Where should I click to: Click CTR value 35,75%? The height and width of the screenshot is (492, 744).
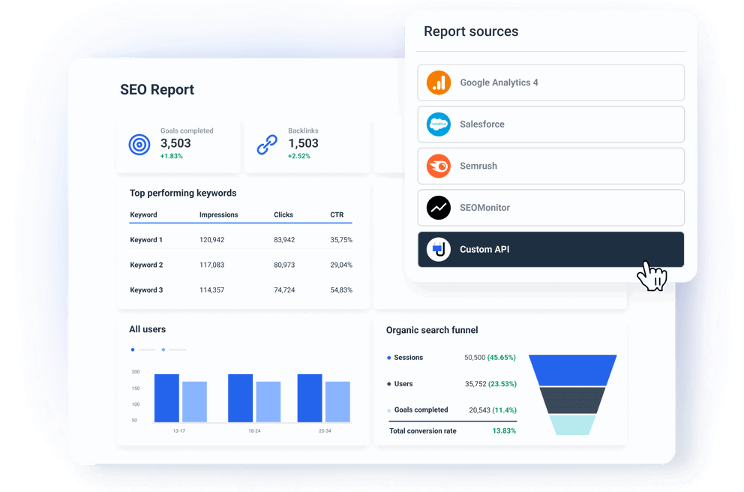point(341,240)
